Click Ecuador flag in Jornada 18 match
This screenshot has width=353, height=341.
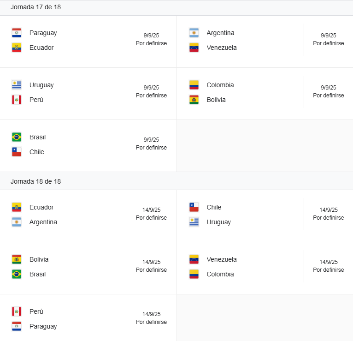17,207
